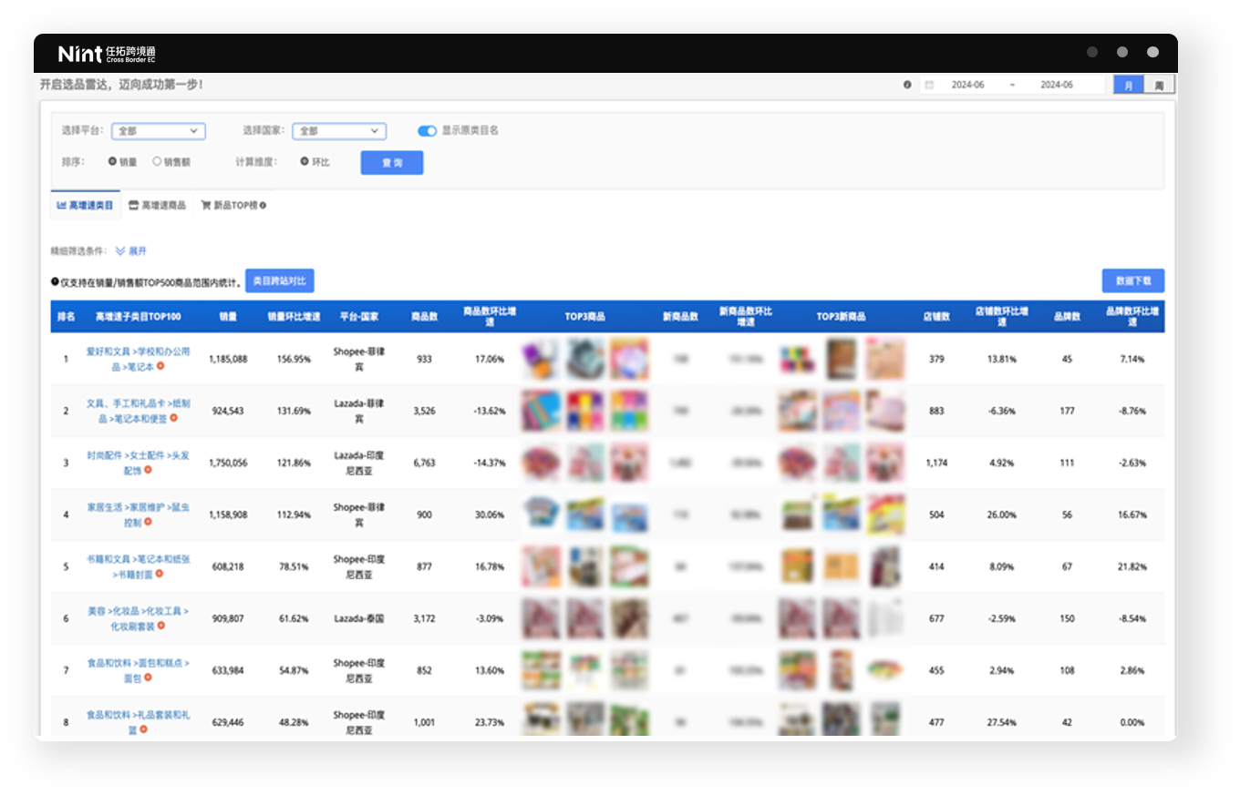The image size is (1240, 795).
Task: Open the 选择平台 dropdown
Action: [159, 131]
